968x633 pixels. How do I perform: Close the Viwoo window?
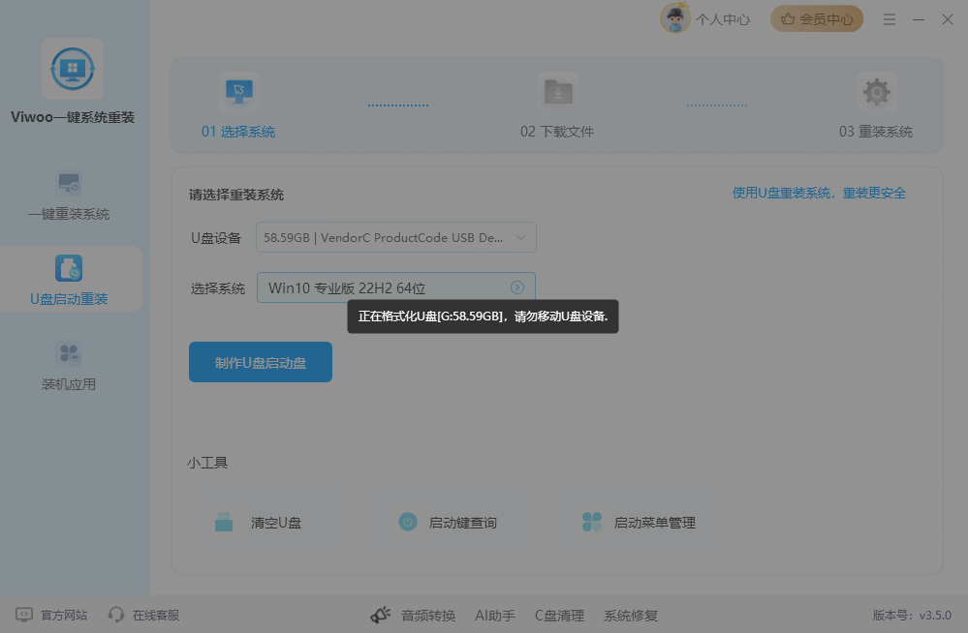point(948,19)
